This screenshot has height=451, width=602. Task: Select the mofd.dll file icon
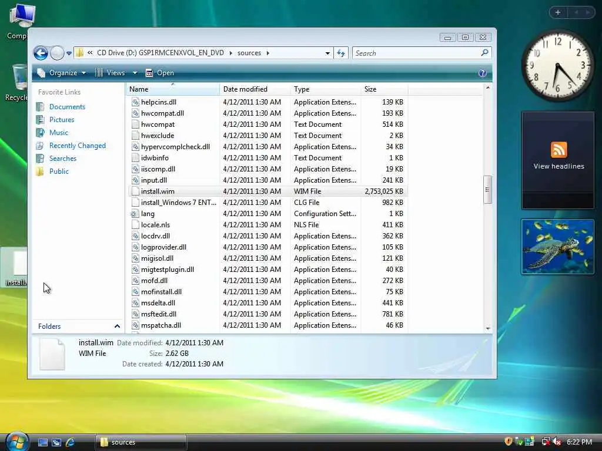click(x=135, y=280)
